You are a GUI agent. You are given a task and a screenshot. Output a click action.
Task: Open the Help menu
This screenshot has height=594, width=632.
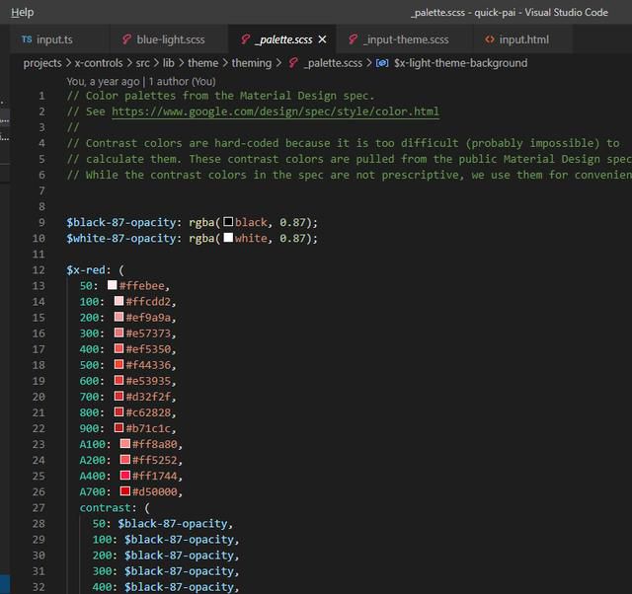22,13
